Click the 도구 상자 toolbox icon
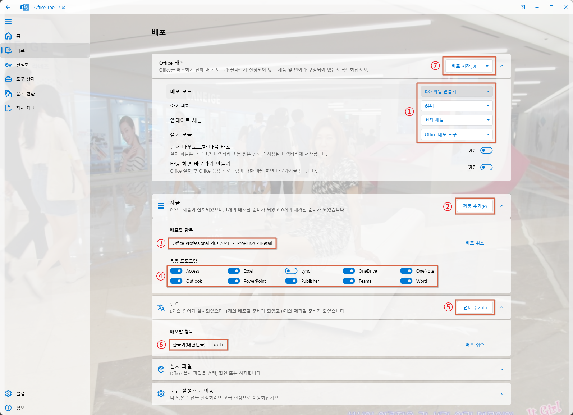 click(x=8, y=79)
